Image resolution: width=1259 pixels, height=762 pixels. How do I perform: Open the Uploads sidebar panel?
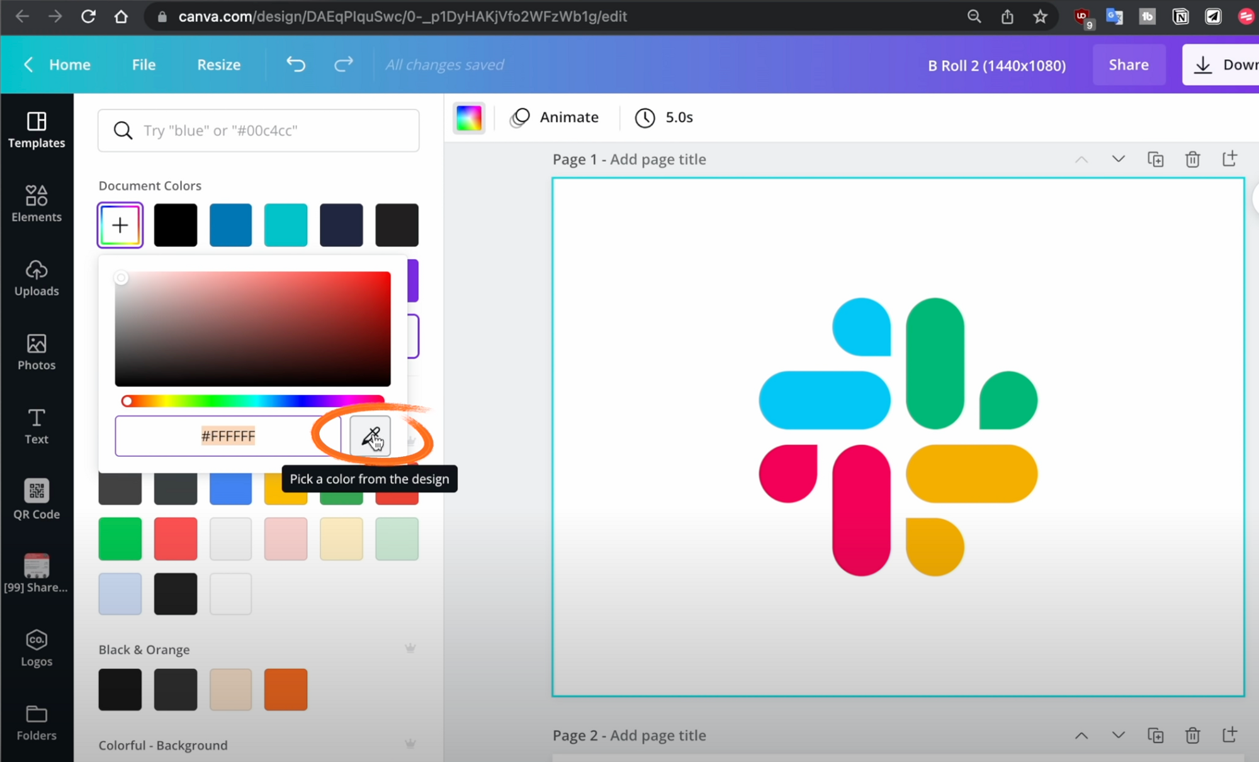tap(37, 278)
